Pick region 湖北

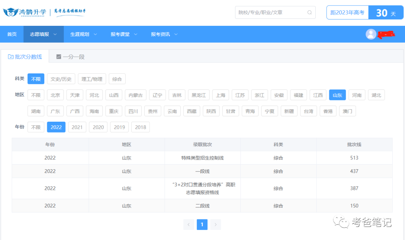[376, 95]
